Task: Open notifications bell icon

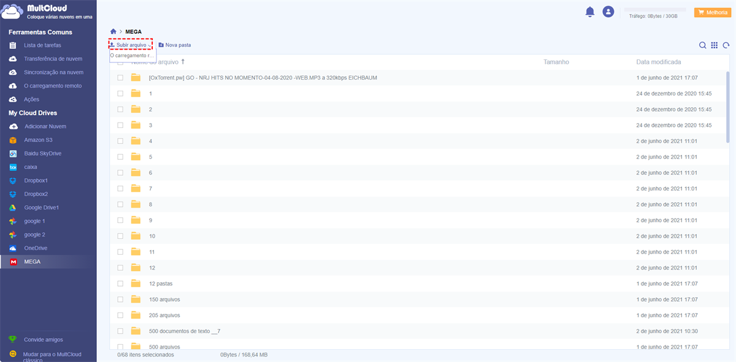Action: click(590, 12)
